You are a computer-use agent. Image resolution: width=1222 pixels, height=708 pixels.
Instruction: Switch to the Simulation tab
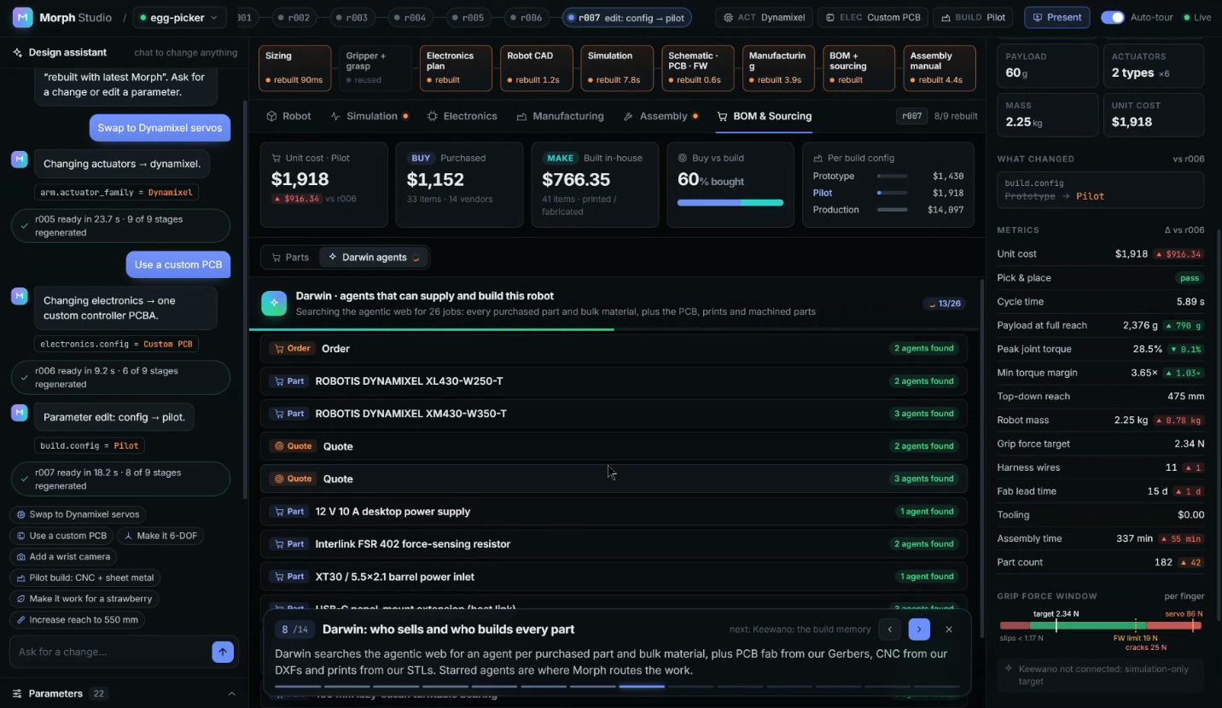369,116
